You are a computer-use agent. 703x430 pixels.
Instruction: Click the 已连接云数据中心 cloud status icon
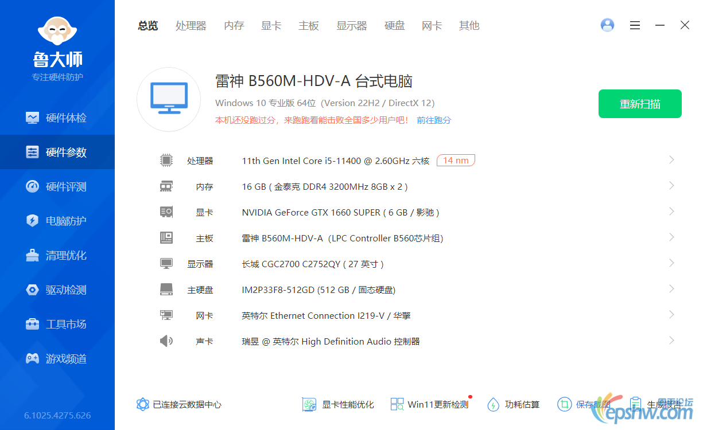click(x=143, y=404)
